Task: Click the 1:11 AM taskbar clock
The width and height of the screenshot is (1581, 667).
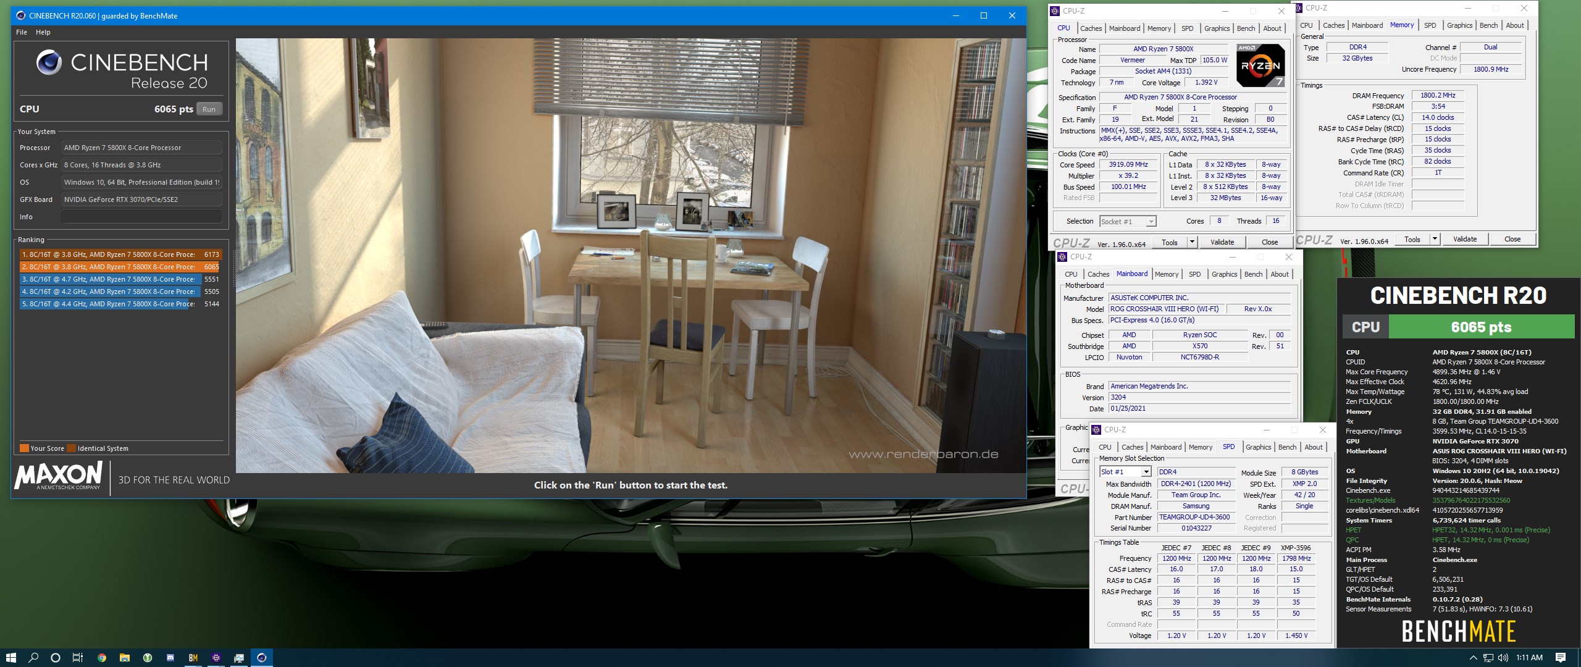Action: [x=1529, y=658]
